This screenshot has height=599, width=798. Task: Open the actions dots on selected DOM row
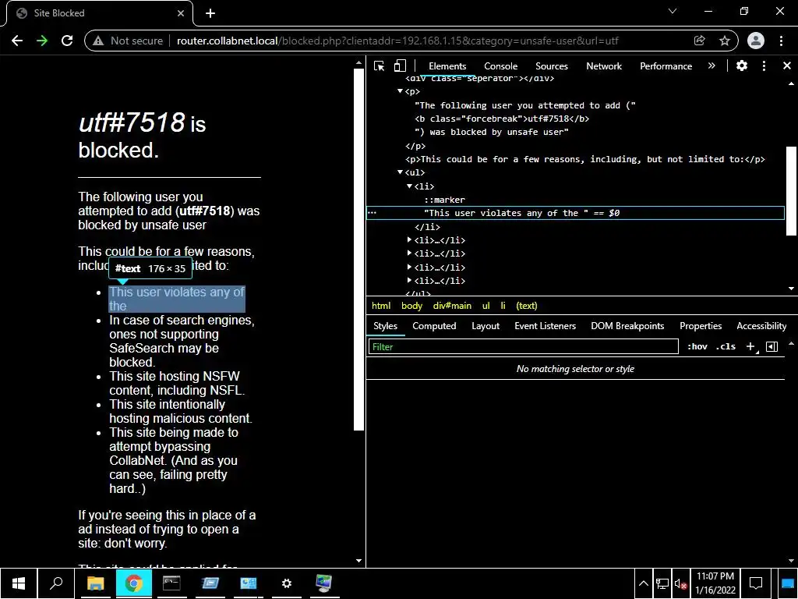[x=373, y=213]
